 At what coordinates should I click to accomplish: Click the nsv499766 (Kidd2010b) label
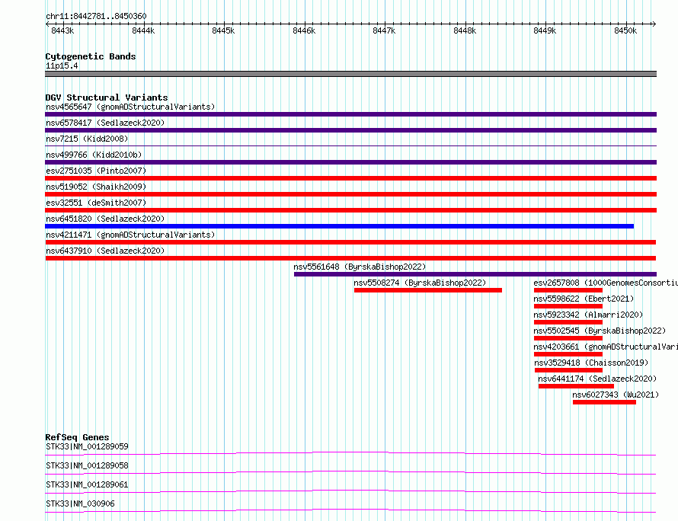coord(94,155)
